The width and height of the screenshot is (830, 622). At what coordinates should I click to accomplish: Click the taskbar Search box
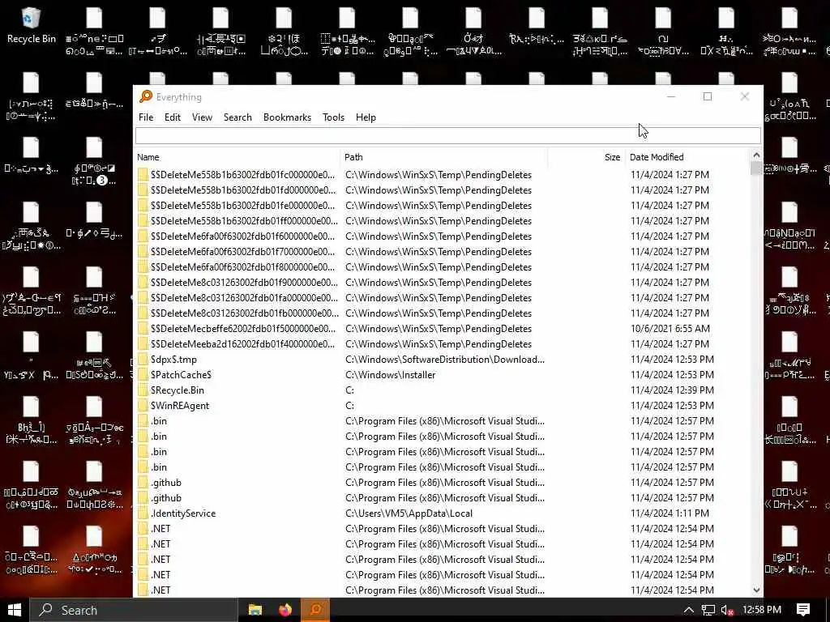click(x=134, y=610)
